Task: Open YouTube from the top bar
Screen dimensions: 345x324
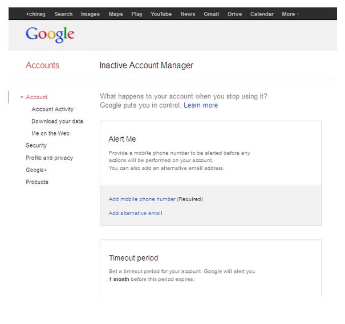Action: (161, 14)
